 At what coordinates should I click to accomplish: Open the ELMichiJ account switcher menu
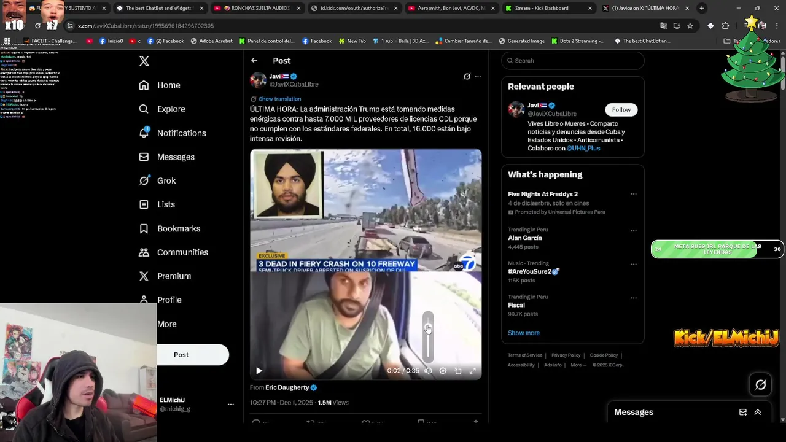click(x=231, y=404)
